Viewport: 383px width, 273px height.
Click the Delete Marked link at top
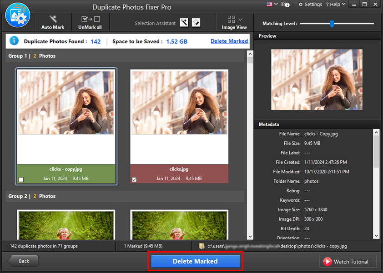(x=229, y=41)
